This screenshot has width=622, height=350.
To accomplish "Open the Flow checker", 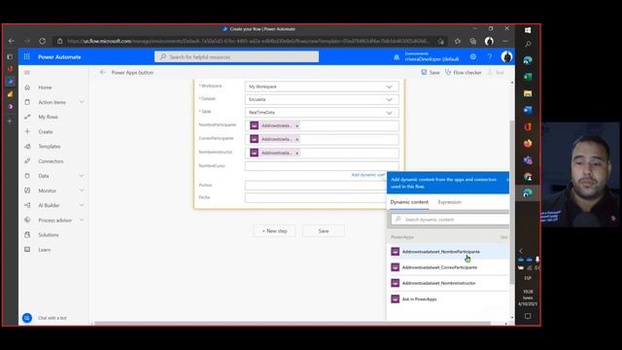I will pyautogui.click(x=463, y=72).
